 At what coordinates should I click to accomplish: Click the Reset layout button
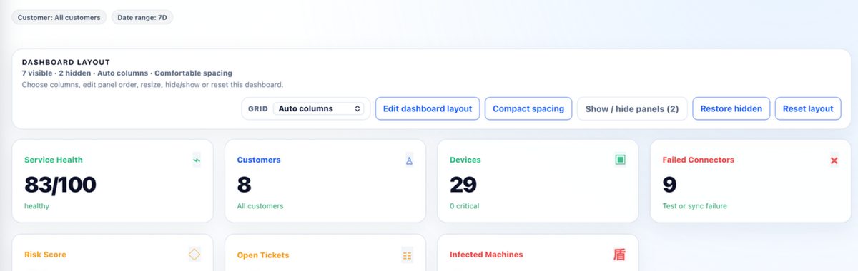click(808, 108)
